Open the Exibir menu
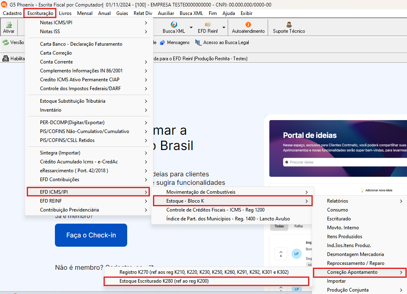The height and width of the screenshot is (294, 407). point(246,13)
